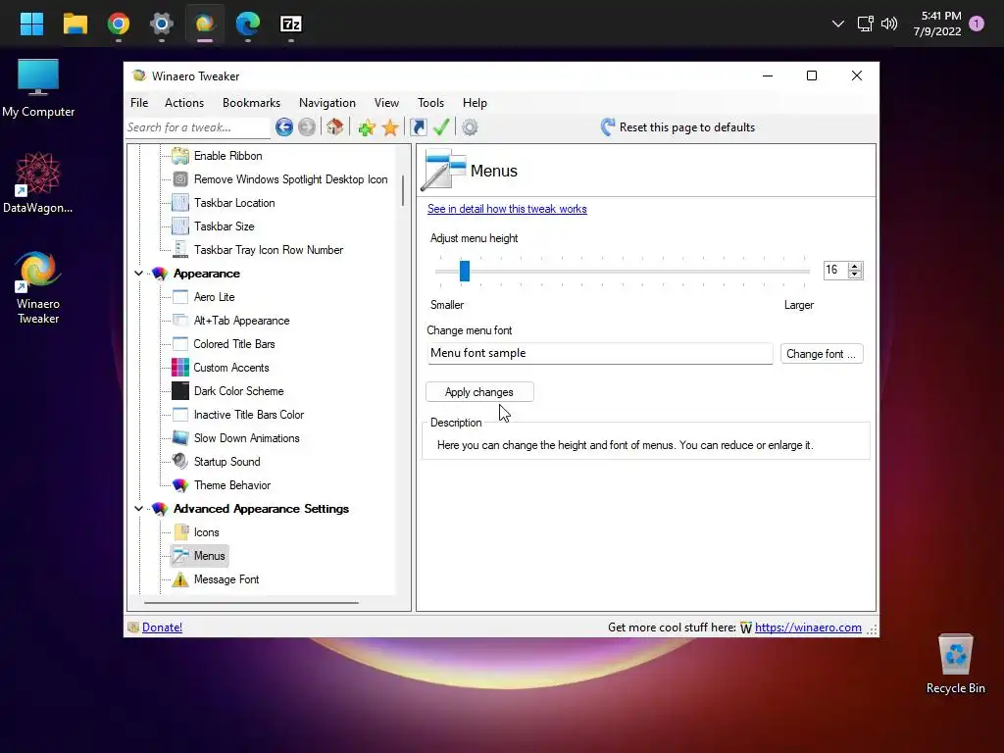Click the Donate link
The width and height of the screenshot is (1004, 753).
pyautogui.click(x=162, y=627)
